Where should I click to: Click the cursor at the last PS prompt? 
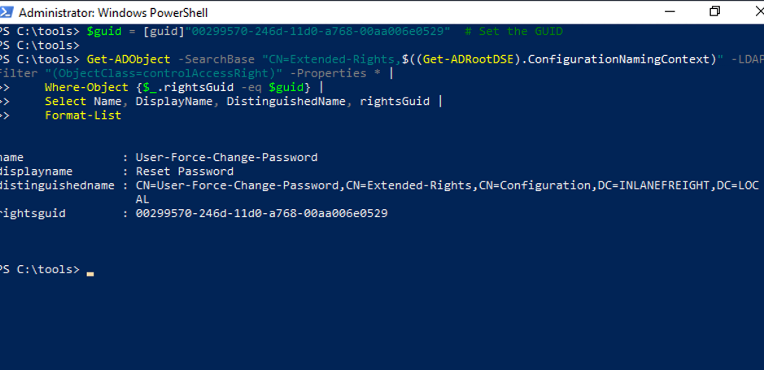[90, 270]
